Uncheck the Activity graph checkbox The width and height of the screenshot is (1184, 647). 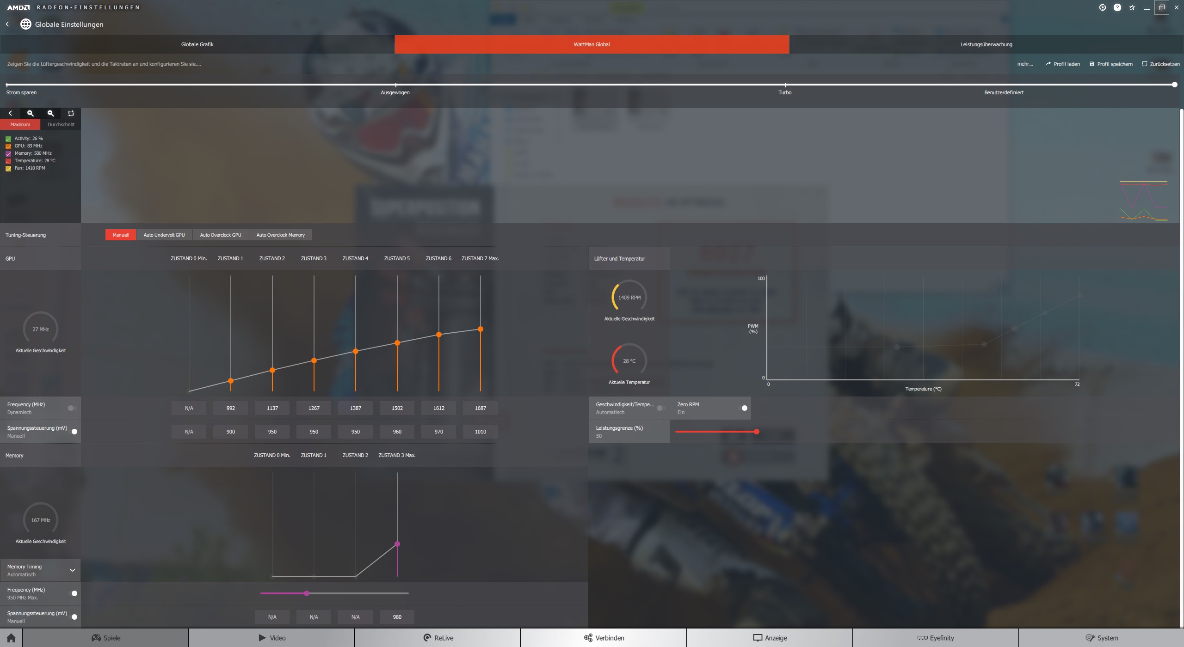(8, 139)
